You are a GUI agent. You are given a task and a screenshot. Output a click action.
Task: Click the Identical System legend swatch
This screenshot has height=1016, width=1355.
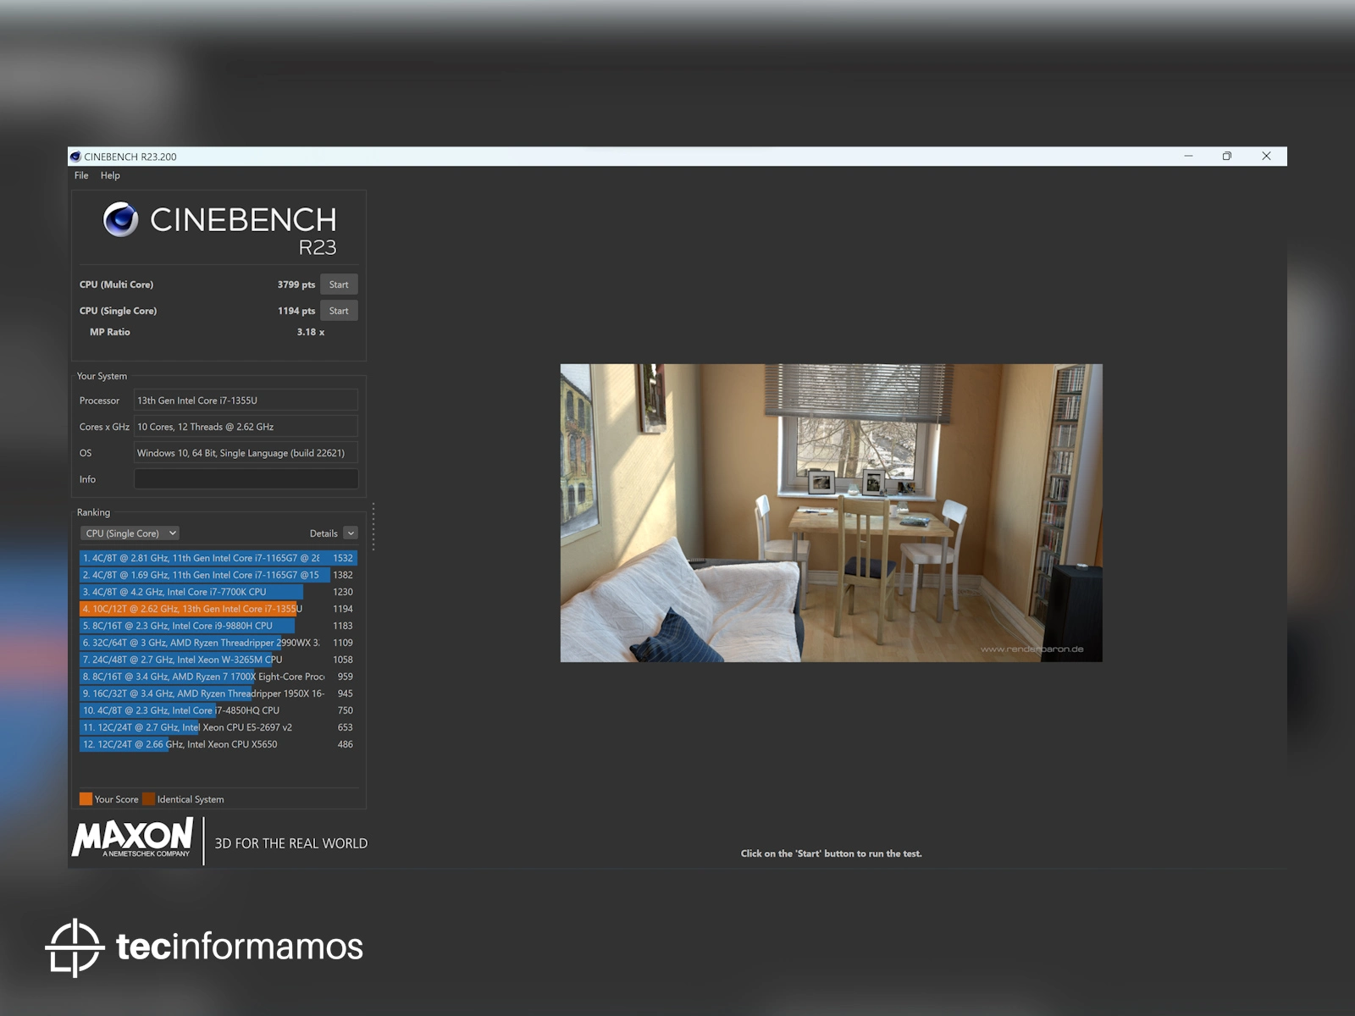point(149,799)
